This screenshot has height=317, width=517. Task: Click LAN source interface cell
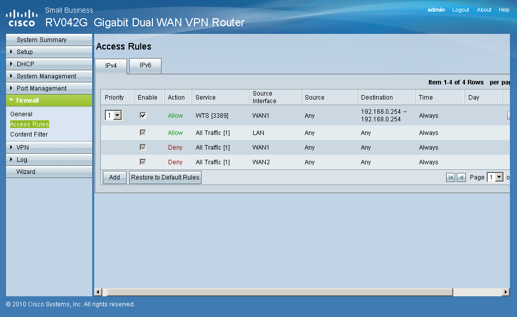point(258,132)
